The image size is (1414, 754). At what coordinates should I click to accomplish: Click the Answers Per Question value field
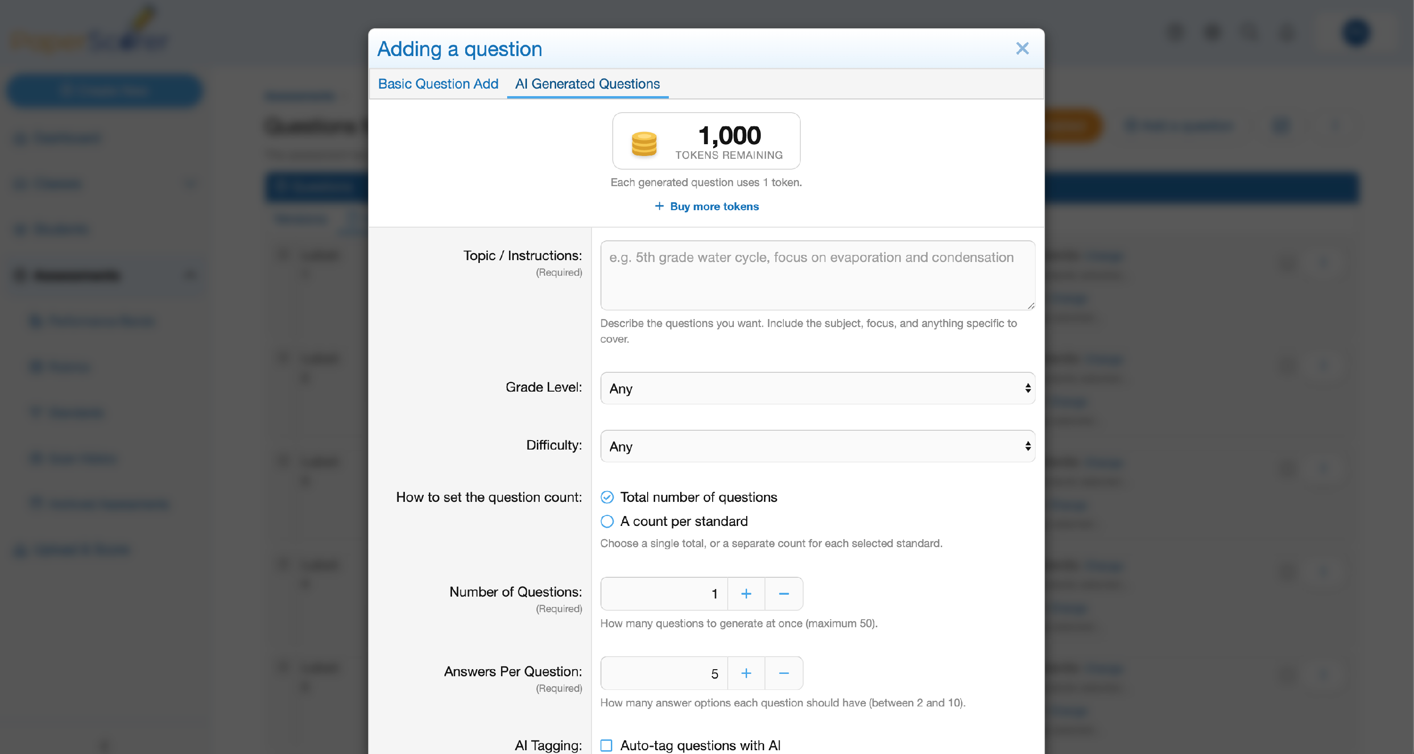(x=664, y=673)
